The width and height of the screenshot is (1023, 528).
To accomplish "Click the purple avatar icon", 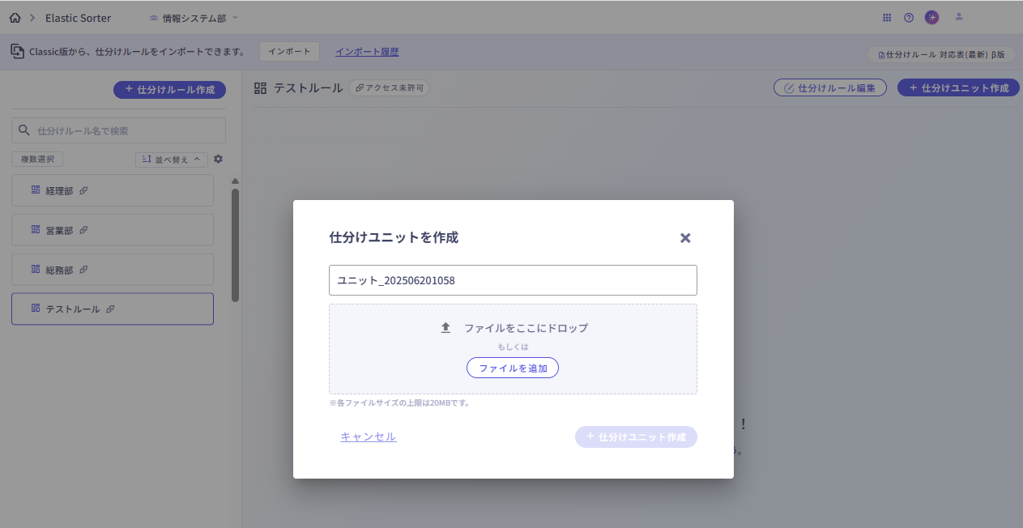I will pyautogui.click(x=932, y=17).
